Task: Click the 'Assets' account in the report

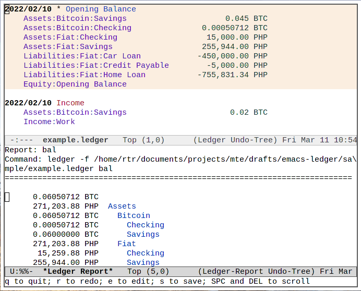Action: pos(122,207)
